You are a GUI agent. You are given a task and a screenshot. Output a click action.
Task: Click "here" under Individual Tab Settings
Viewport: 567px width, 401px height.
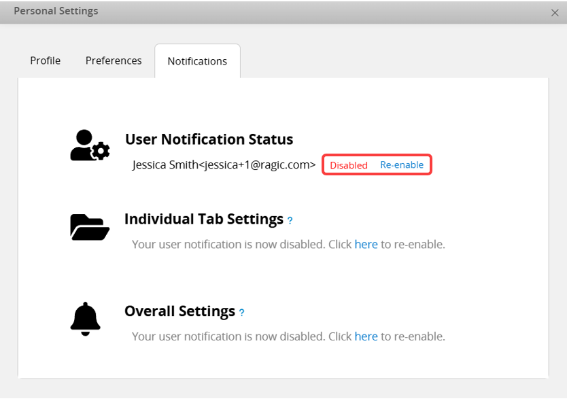[x=366, y=244]
